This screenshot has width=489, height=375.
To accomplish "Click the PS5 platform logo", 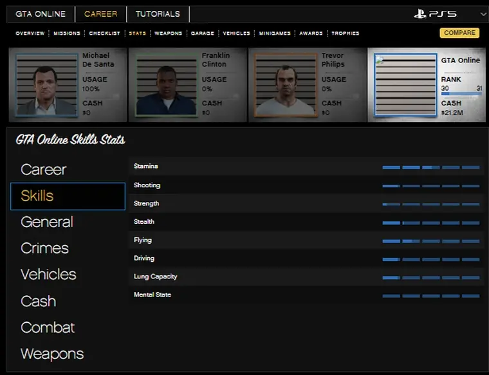I will click(435, 14).
